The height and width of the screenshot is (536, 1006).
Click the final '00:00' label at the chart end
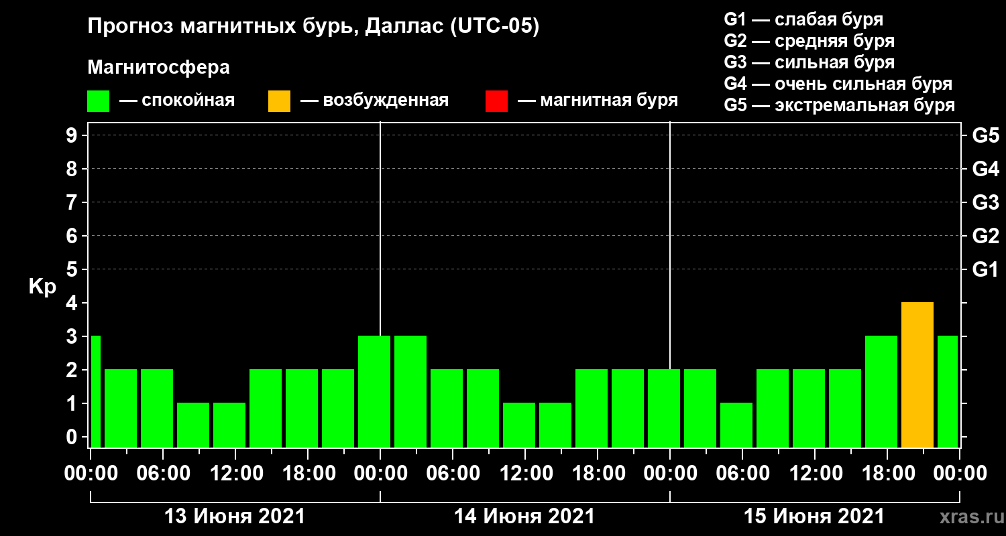959,473
